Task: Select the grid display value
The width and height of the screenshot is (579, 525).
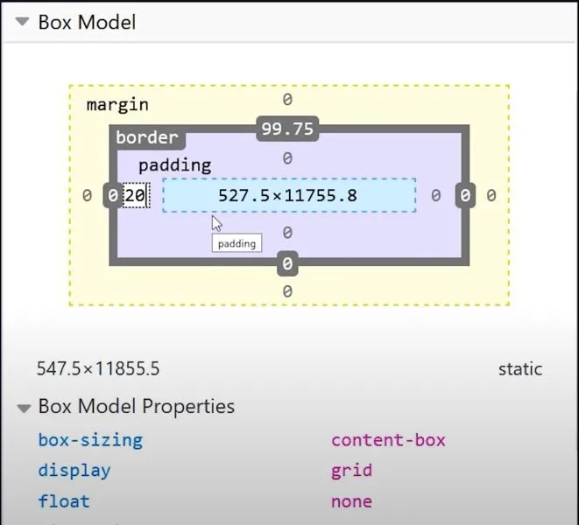Action: click(351, 471)
